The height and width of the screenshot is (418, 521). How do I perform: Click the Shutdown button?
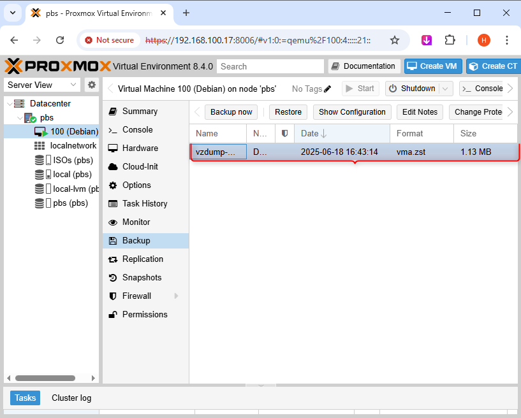413,89
